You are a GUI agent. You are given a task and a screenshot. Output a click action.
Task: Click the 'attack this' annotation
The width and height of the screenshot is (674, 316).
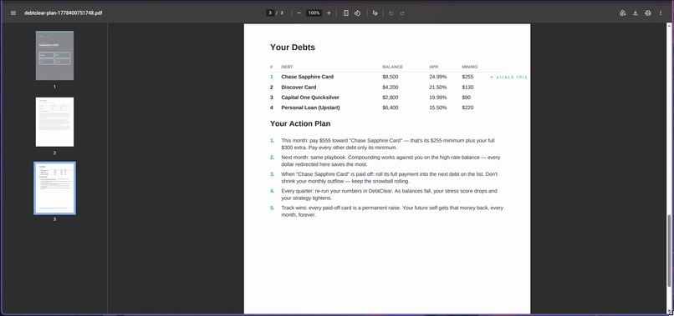click(x=508, y=77)
